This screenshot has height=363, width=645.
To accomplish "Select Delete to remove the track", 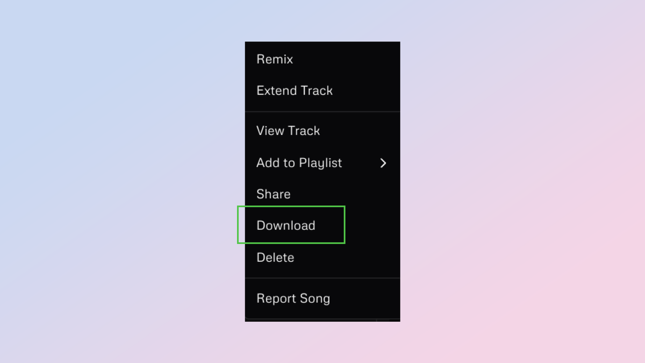I will pyautogui.click(x=275, y=258).
